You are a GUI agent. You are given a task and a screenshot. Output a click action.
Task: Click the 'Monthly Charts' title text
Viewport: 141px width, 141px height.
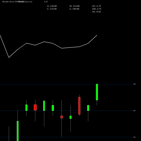coord(8,2)
